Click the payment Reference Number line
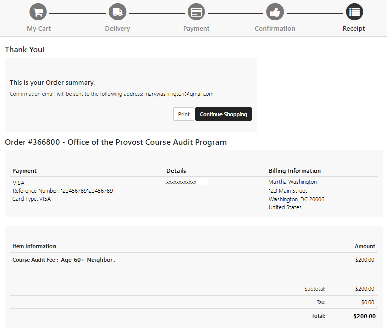This screenshot has height=334, width=387. pyautogui.click(x=63, y=191)
